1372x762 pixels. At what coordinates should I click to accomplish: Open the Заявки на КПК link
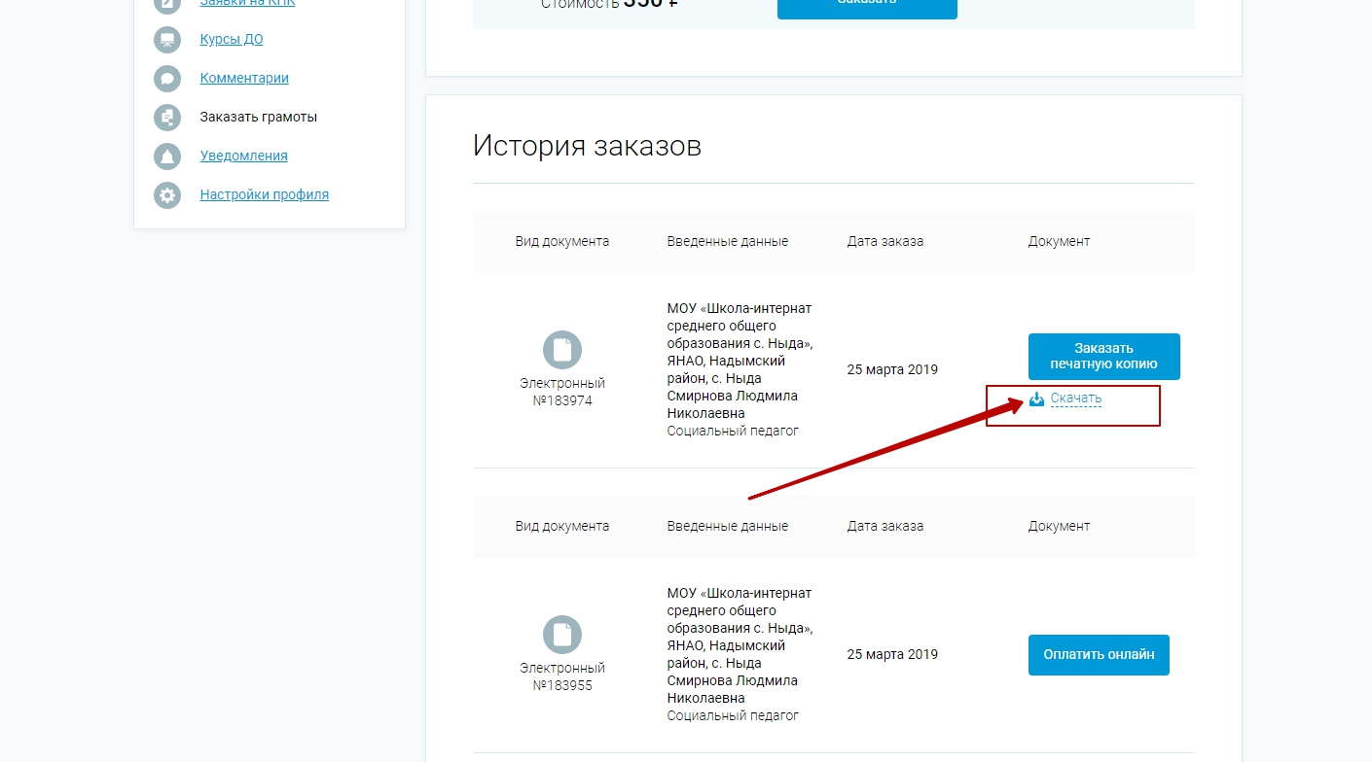click(247, 4)
